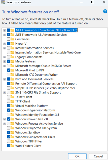The height and width of the screenshot is (160, 108).
Task: Expand the Windows PowerShell 2.0 node
Action: (x=5, y=119)
